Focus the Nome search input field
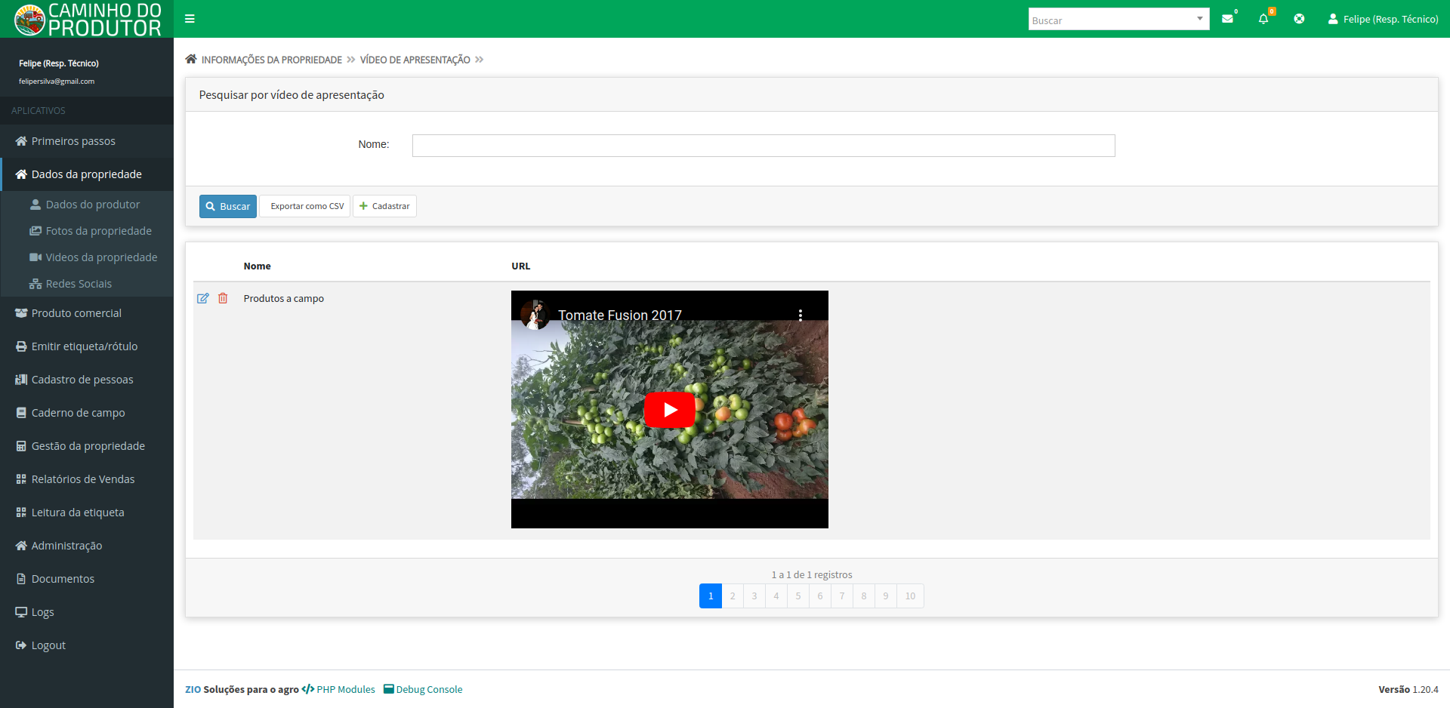 tap(763, 146)
